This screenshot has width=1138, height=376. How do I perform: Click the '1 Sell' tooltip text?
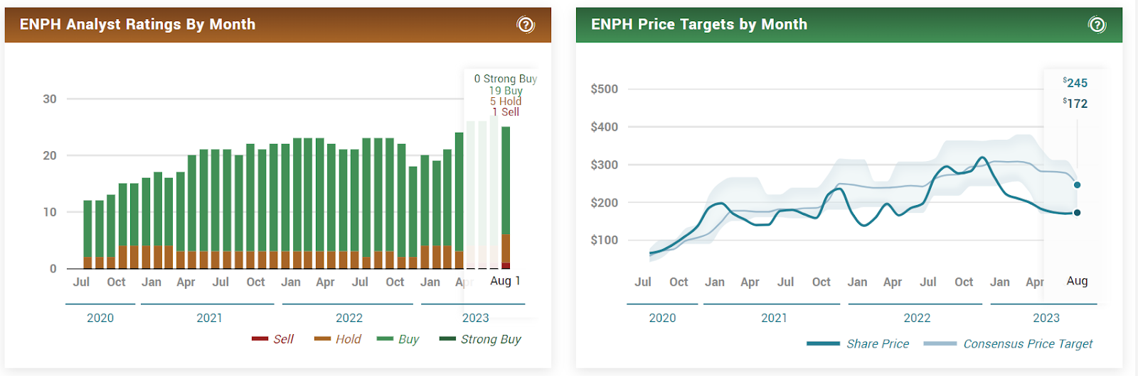(x=506, y=111)
